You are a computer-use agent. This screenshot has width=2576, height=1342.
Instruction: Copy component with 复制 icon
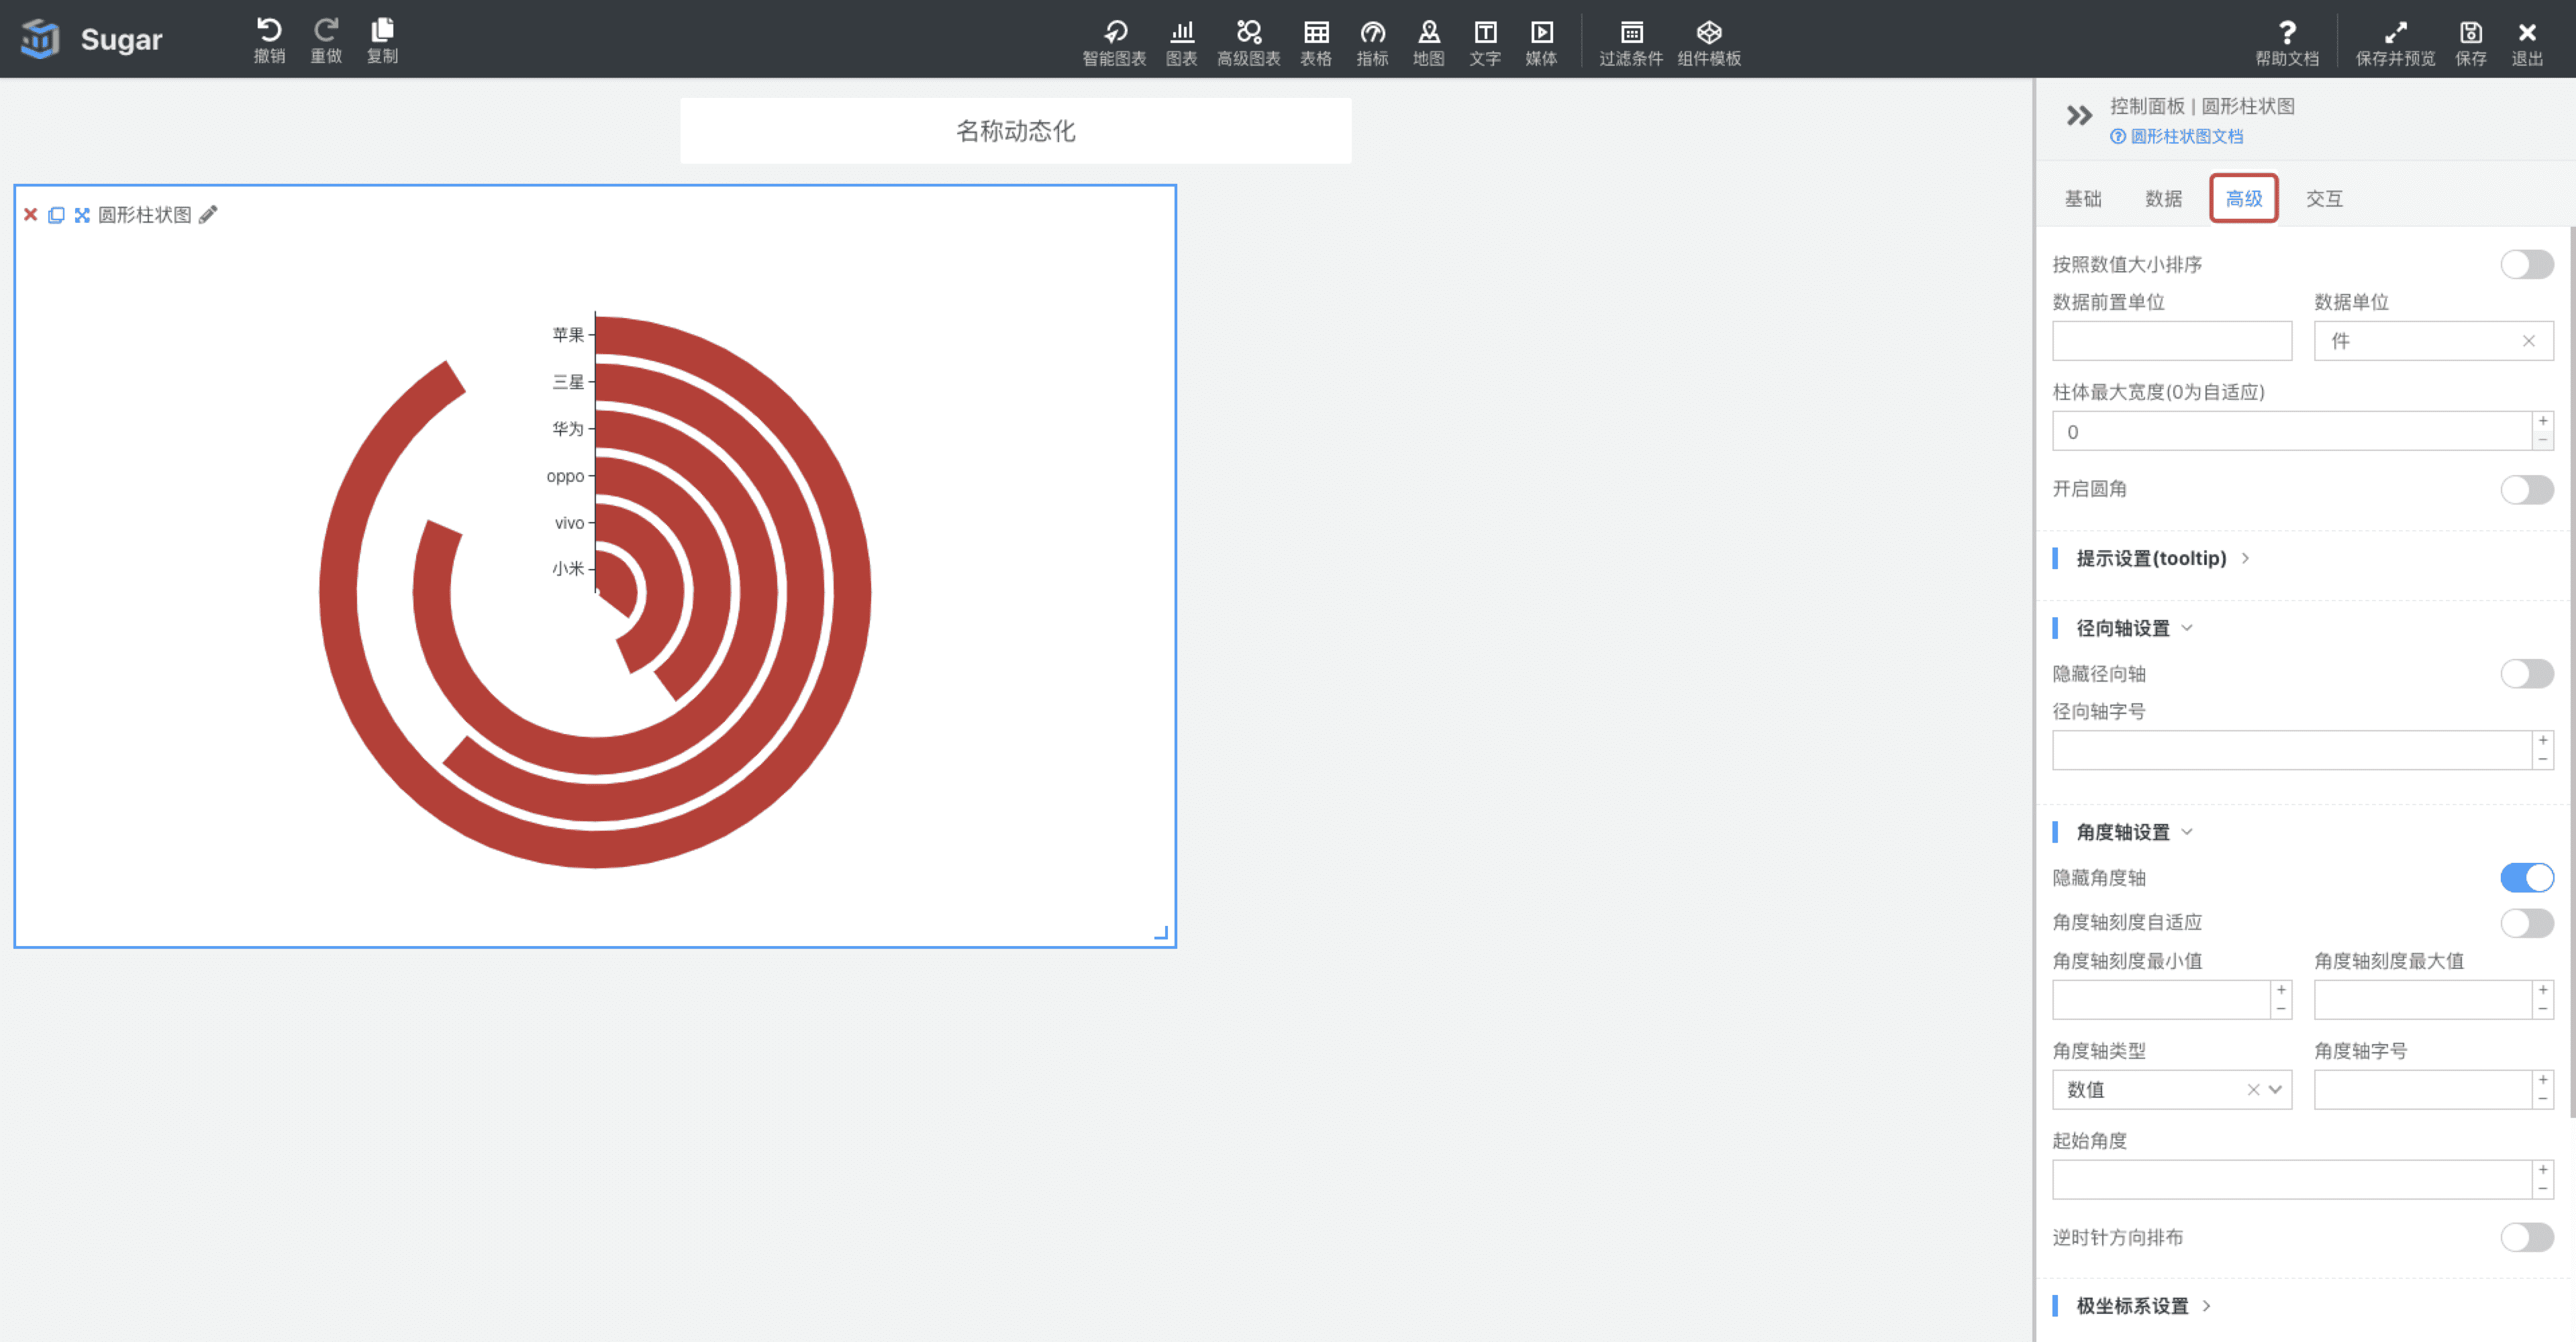[x=382, y=40]
